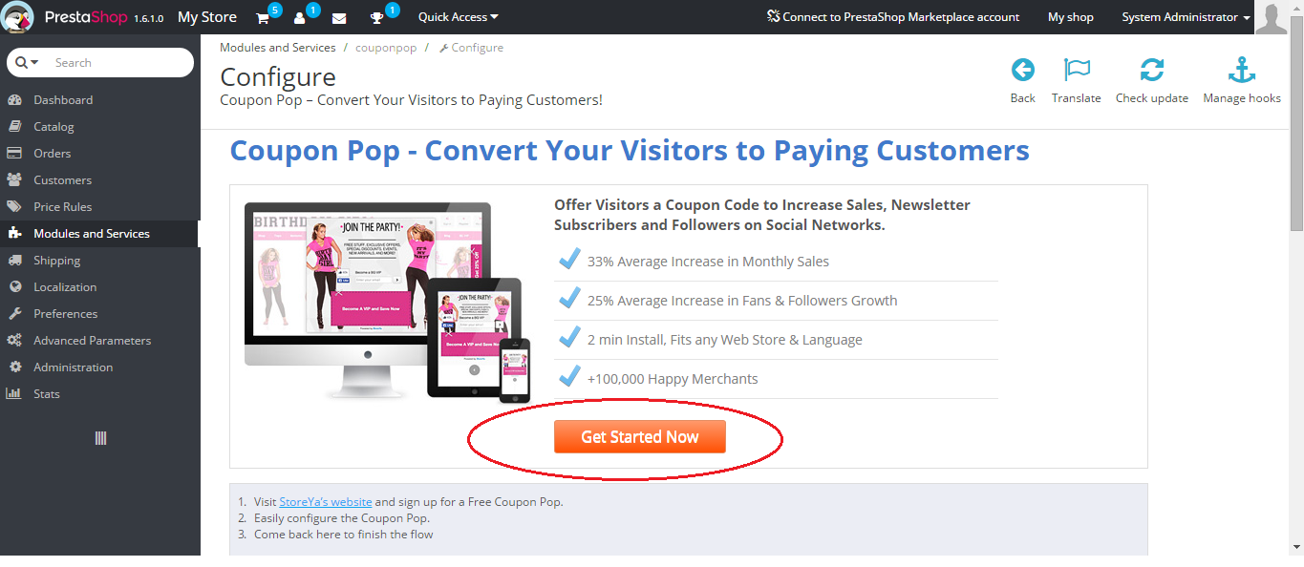This screenshot has width=1304, height=567.
Task: Click the couponpop breadcrumb link
Action: (x=386, y=47)
